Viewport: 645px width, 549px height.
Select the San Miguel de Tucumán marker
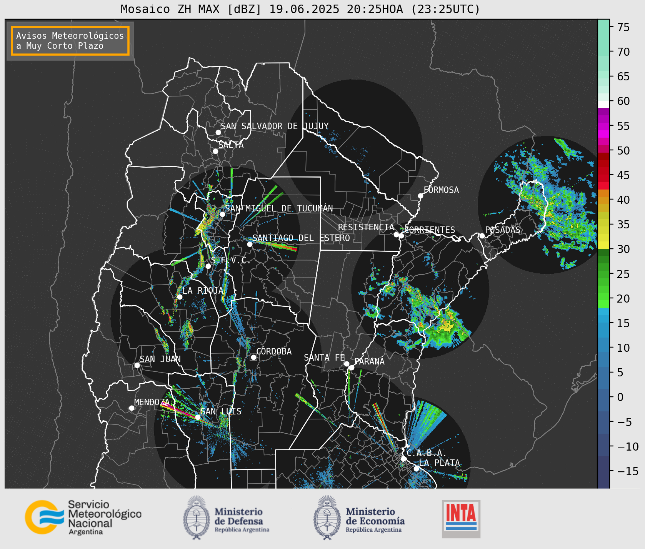(x=222, y=214)
